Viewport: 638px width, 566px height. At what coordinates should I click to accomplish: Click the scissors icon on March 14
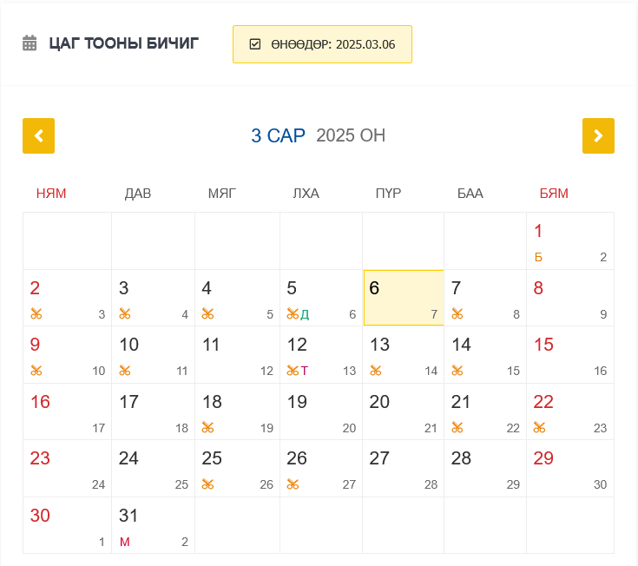pyautogui.click(x=457, y=371)
